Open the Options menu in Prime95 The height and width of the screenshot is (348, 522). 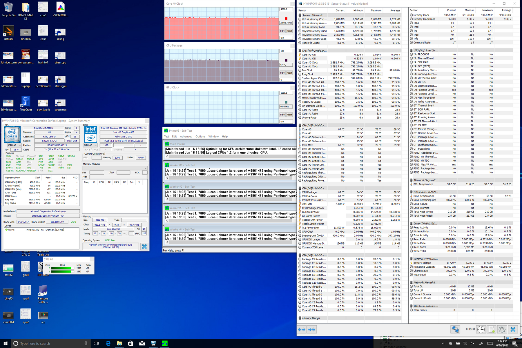click(200, 137)
